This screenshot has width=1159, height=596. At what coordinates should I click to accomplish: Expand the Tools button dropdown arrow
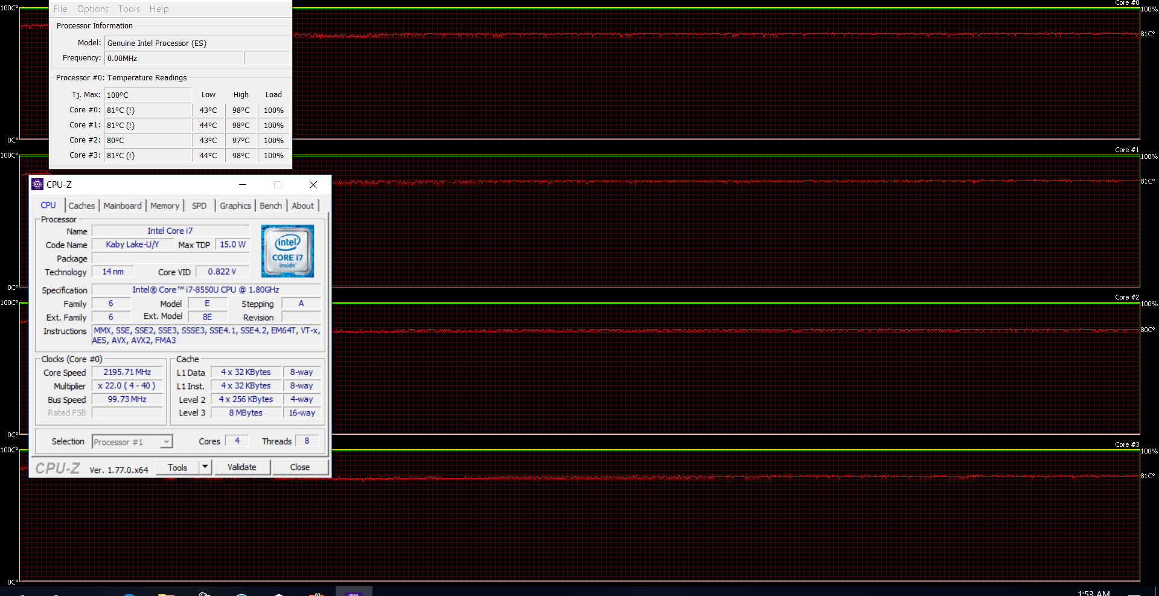pyautogui.click(x=205, y=467)
